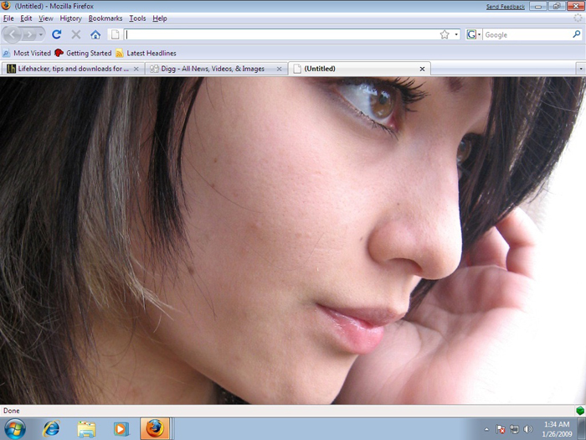Click the green status bar icon
The image size is (586, 440).
click(580, 411)
